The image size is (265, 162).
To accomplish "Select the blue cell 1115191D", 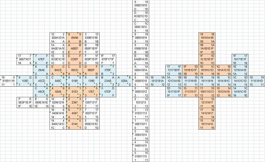I will pos(257,81).
